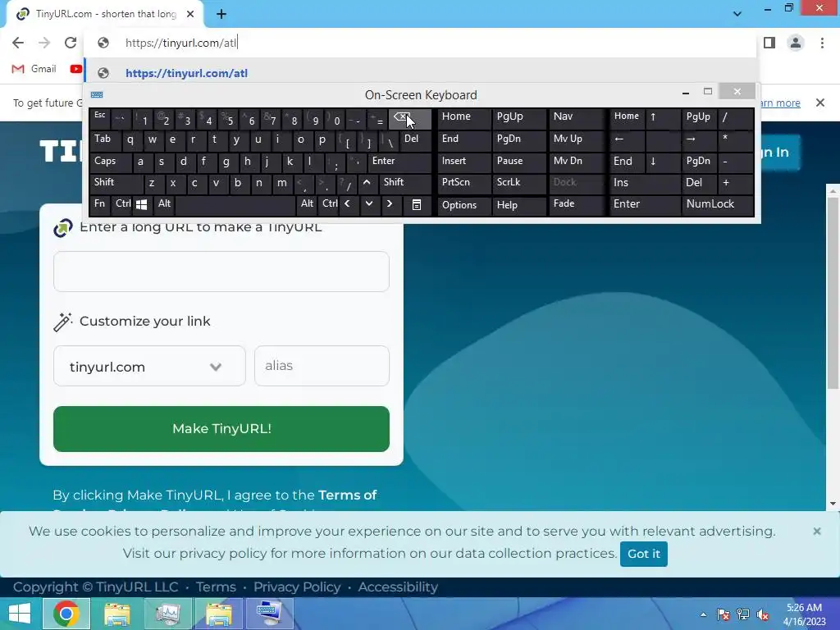Toggle the left Shift key
Viewport: 840px width, 630px height.
116,183
